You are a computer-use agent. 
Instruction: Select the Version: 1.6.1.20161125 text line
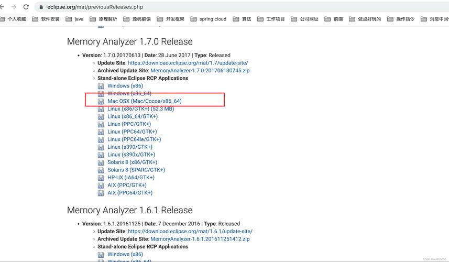click(161, 224)
